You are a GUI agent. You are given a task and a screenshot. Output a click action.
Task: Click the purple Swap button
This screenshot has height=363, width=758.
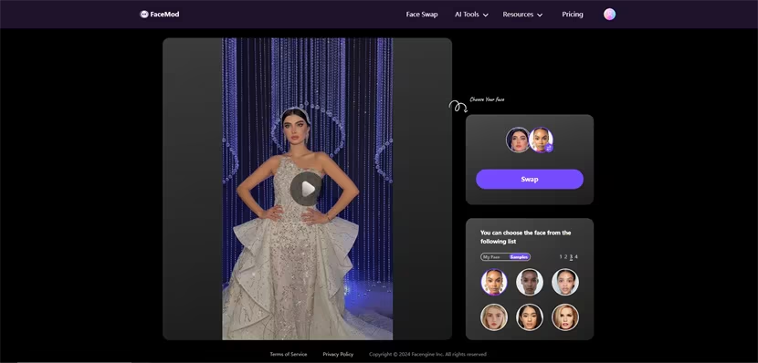coord(530,179)
